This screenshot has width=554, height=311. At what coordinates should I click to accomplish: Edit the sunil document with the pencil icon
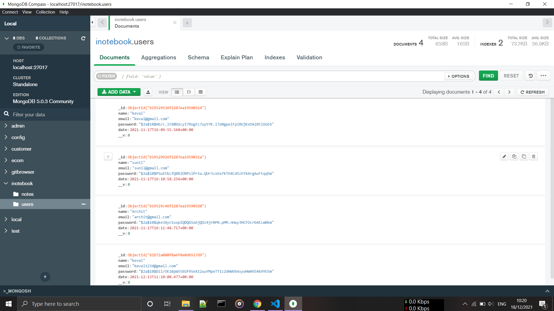[504, 156]
